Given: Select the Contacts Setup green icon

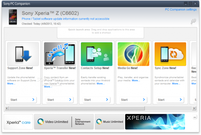Looking at the screenshot, I should pos(97,54).
